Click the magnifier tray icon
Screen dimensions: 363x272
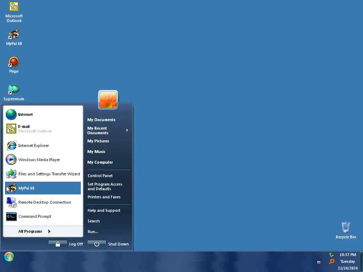click(332, 261)
